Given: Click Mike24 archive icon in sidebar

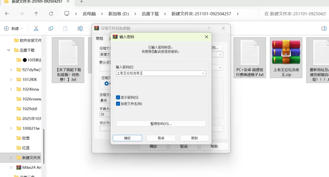Looking at the screenshot, I should (19, 168).
